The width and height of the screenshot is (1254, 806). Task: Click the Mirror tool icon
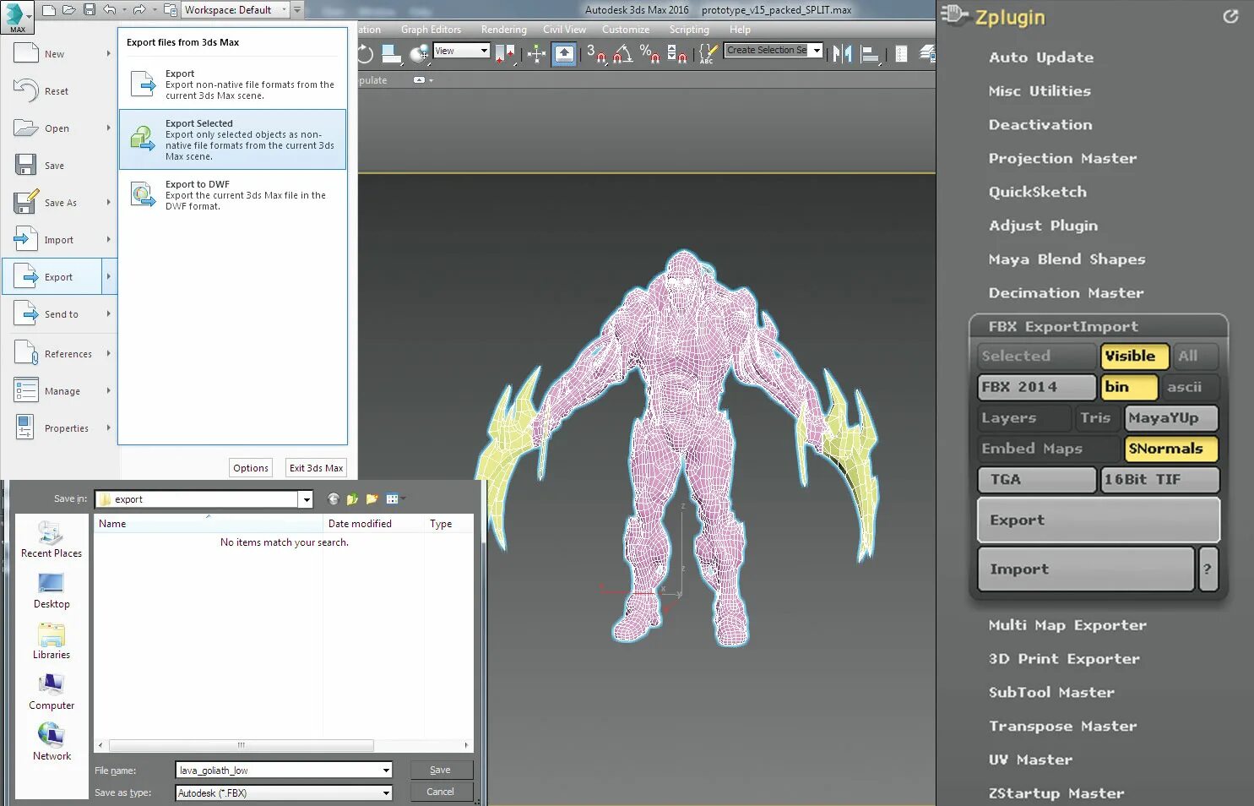pyautogui.click(x=842, y=54)
